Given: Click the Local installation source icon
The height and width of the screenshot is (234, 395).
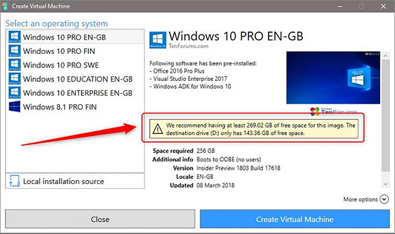Looking at the screenshot, I should [14, 181].
